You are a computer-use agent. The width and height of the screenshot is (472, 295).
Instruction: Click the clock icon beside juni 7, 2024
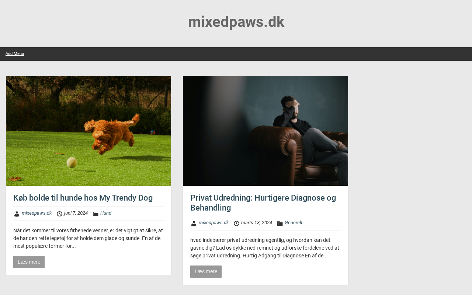coord(59,214)
